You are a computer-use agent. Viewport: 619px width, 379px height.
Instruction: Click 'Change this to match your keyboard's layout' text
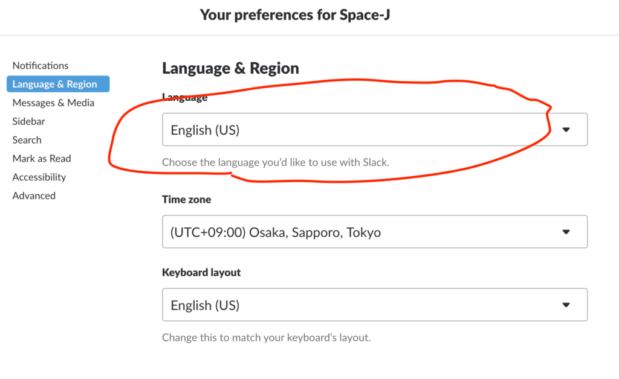[267, 337]
